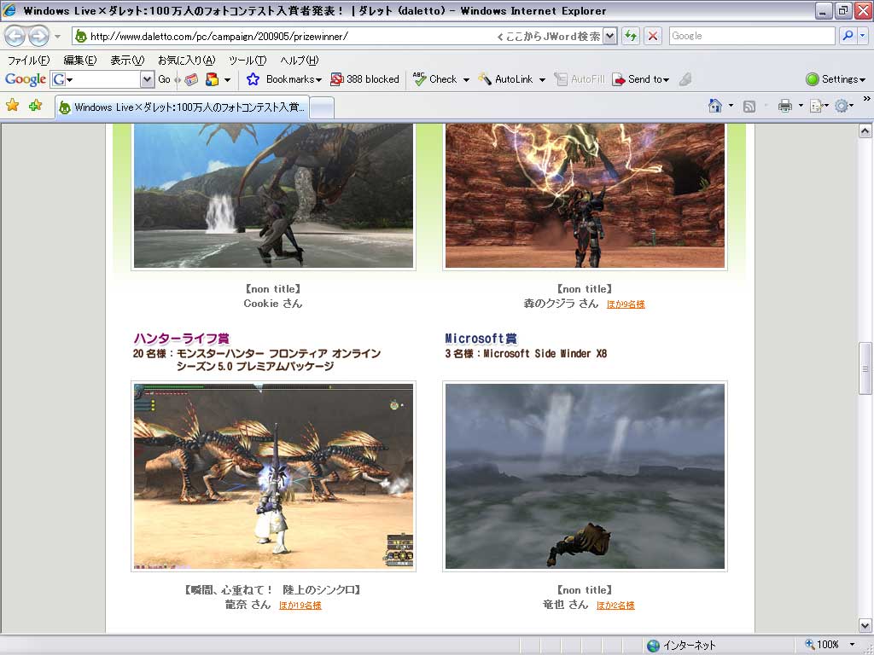Open the ほか19名様 link
This screenshot has height=655, width=874.
(300, 606)
